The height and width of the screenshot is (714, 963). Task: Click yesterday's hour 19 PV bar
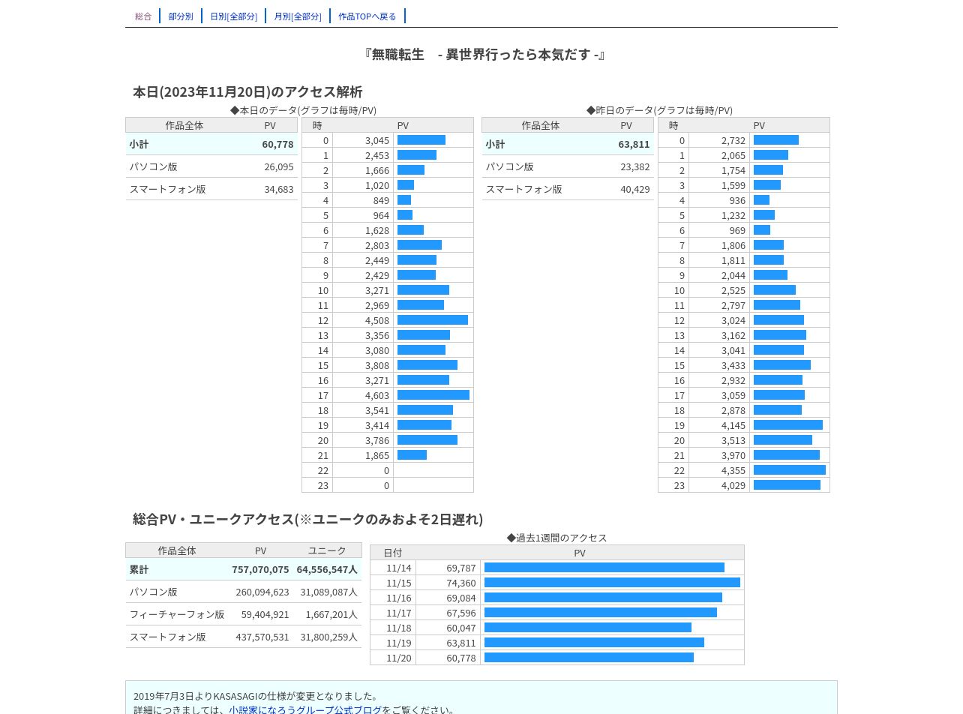click(788, 425)
